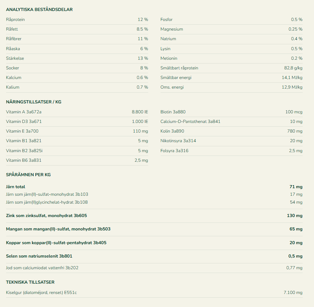This screenshot has height=307, width=314.
Task: Select the Järn total row label
Action: click(x=16, y=187)
